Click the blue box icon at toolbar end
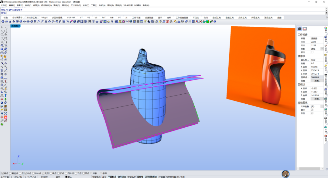This screenshot has width=328, height=178. [215, 22]
